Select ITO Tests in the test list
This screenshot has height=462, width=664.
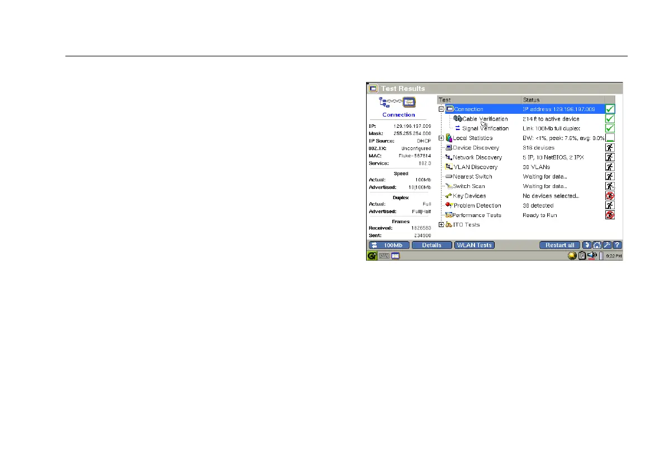[466, 225]
